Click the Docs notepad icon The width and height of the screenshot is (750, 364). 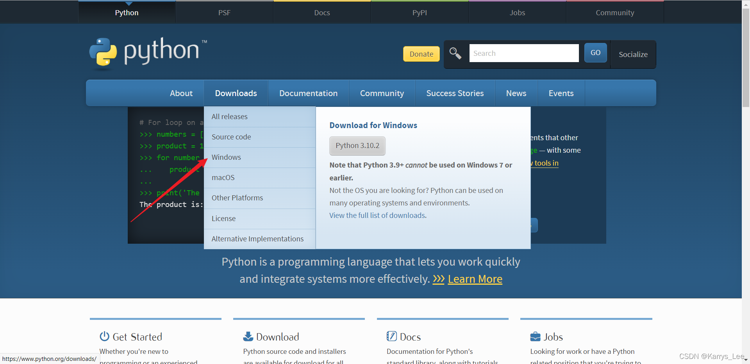tap(391, 336)
